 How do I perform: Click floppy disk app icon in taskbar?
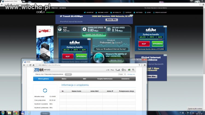pyautogui.click(x=23, y=113)
